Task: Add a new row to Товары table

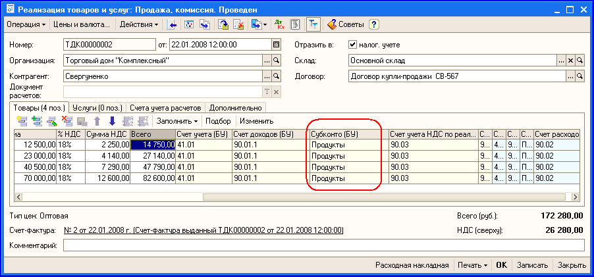Action: pos(22,121)
